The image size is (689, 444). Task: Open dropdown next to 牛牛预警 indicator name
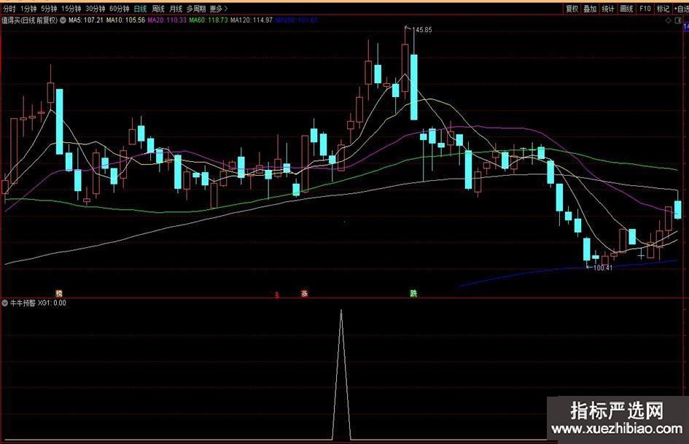point(5,303)
